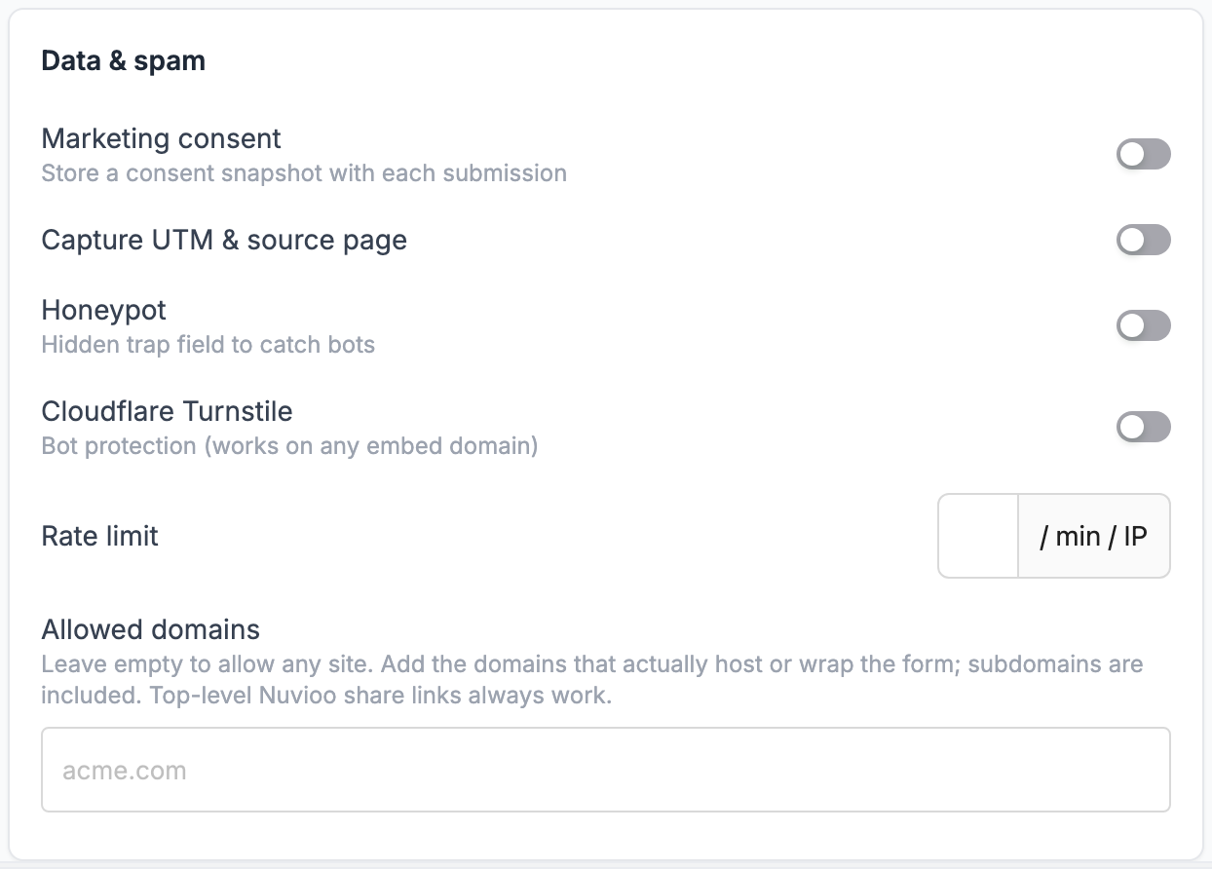Click the 'Allowed domains' label
The image size is (1212, 869).
pos(150,629)
